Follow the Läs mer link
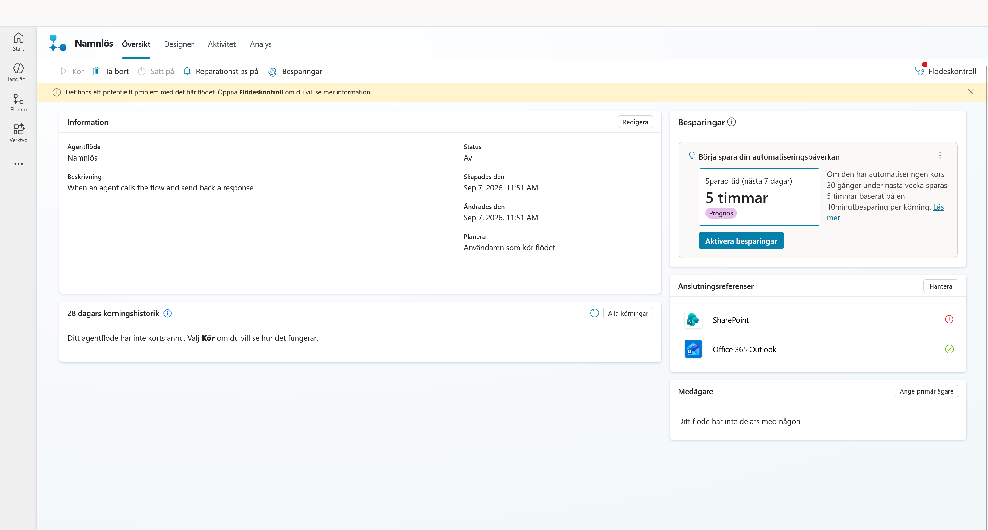 938,207
